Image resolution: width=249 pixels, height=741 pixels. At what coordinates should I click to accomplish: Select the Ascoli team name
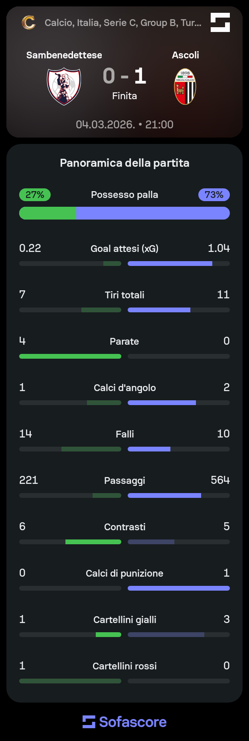point(186,55)
